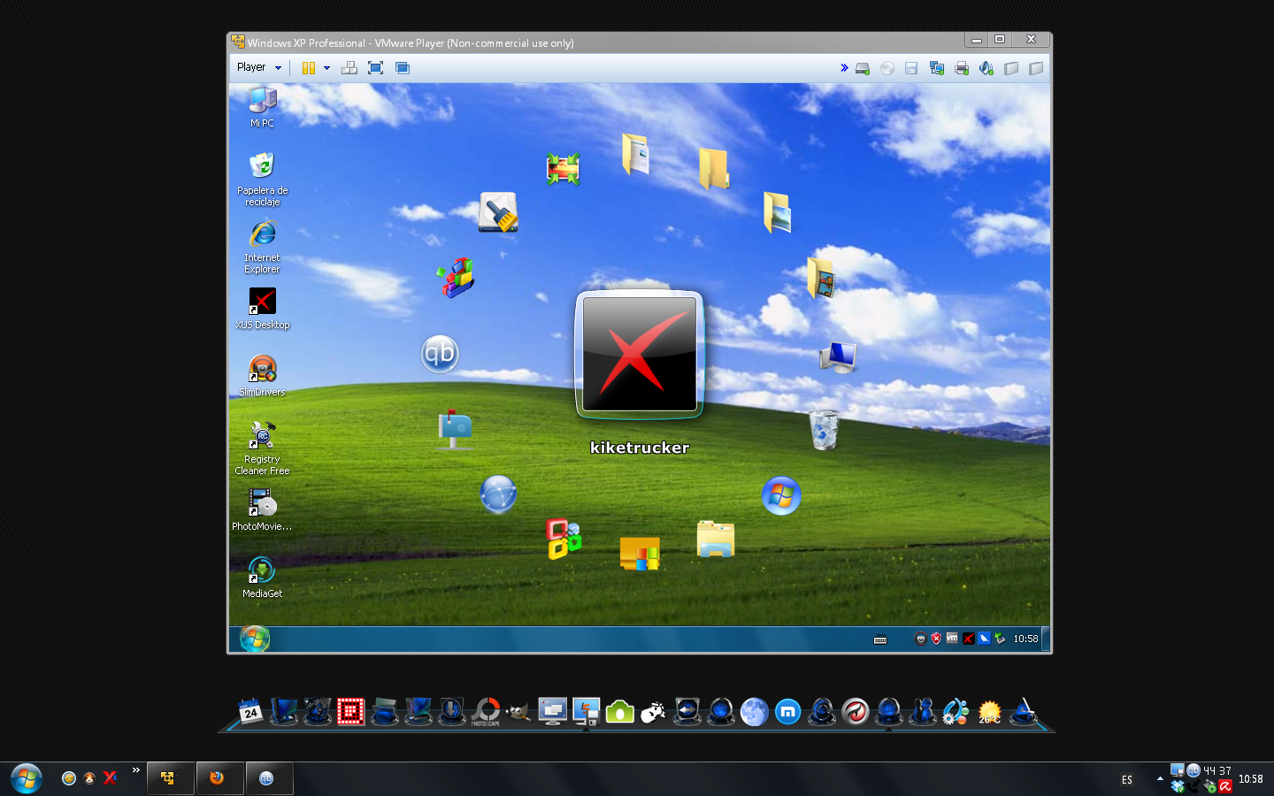Select the Mi PC desktop icon
Image resolution: width=1274 pixels, height=796 pixels.
point(263,107)
